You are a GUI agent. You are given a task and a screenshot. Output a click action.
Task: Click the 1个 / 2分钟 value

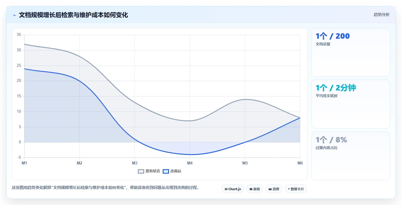tap(336, 88)
